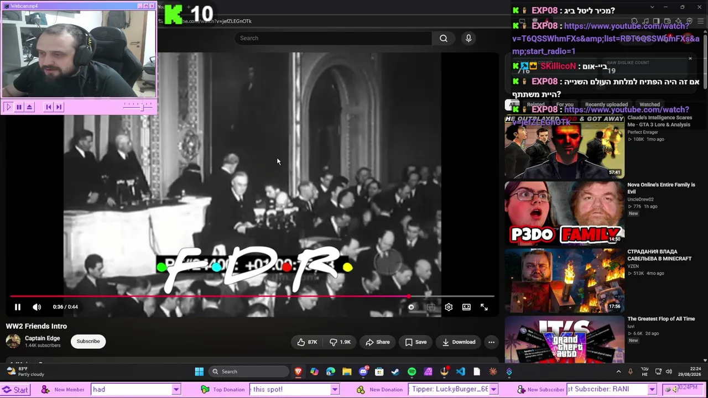This screenshot has width=708, height=398.
Task: Click the Play button in Webcam.mp4 window
Action: [x=8, y=107]
